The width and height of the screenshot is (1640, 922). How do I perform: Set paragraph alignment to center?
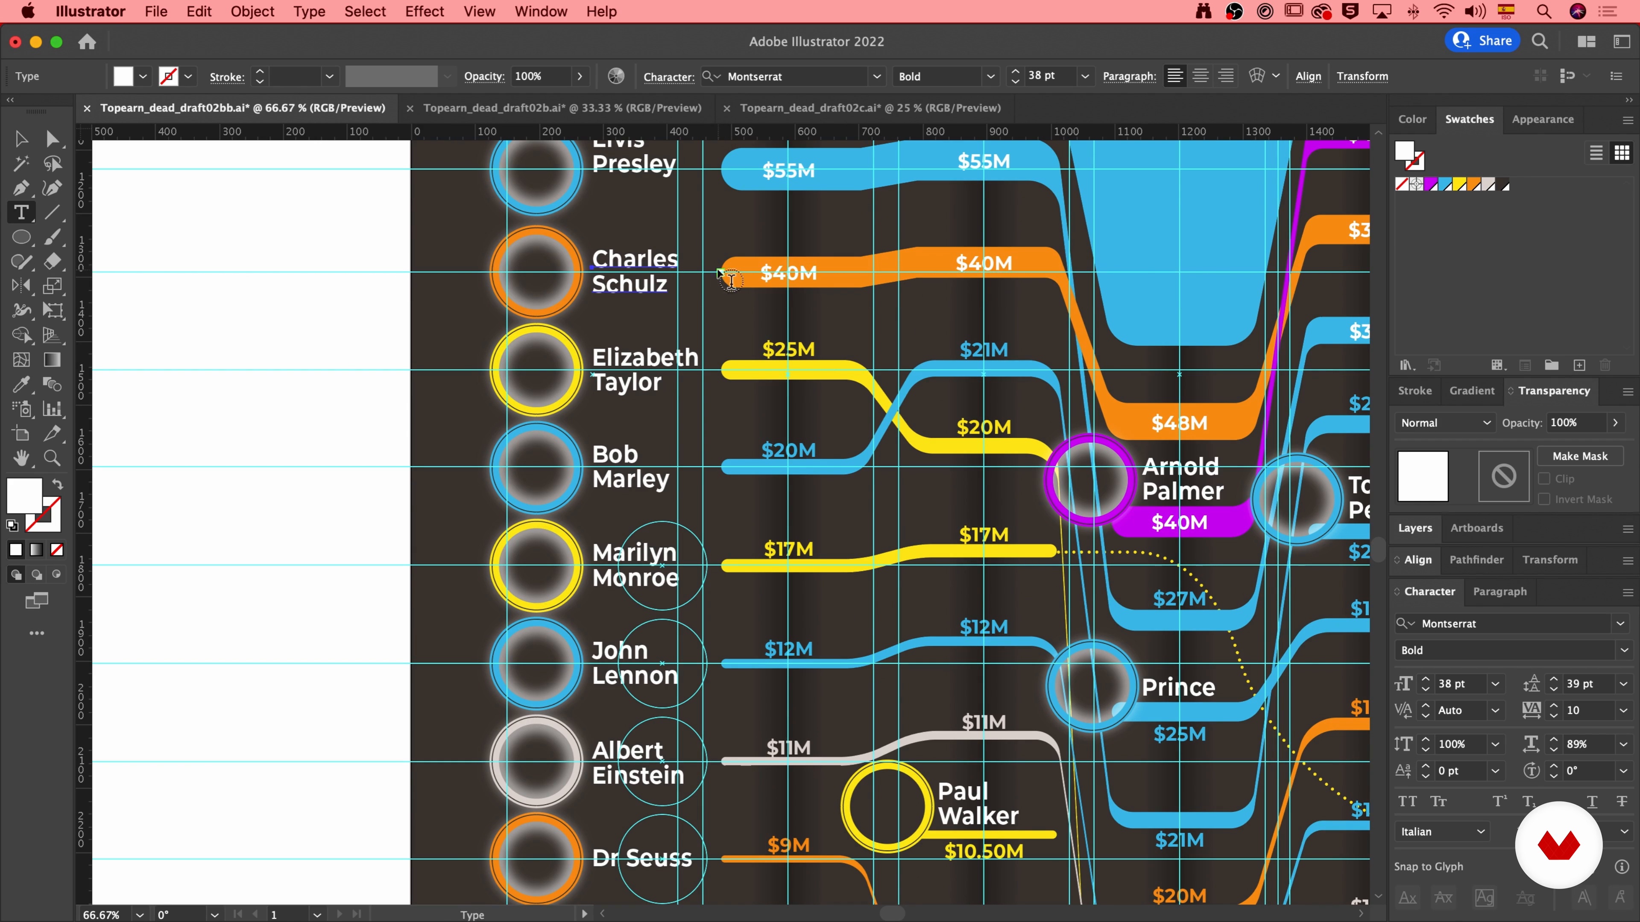click(x=1200, y=76)
